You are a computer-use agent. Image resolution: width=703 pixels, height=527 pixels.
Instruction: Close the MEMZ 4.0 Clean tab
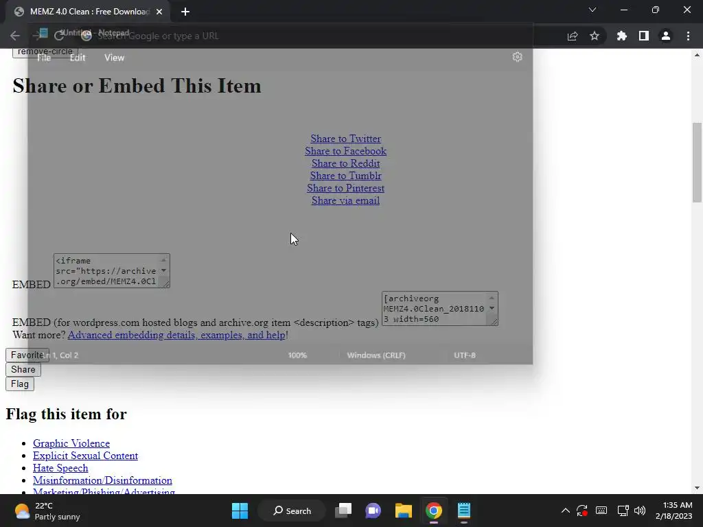tap(159, 12)
